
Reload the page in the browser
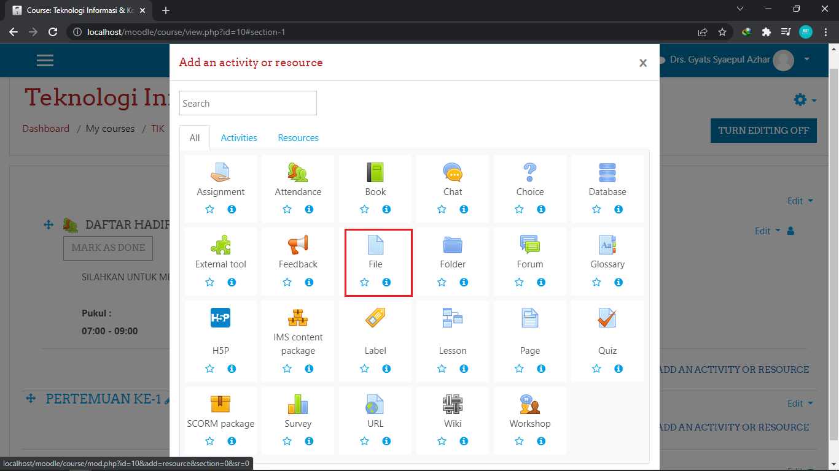pos(53,32)
